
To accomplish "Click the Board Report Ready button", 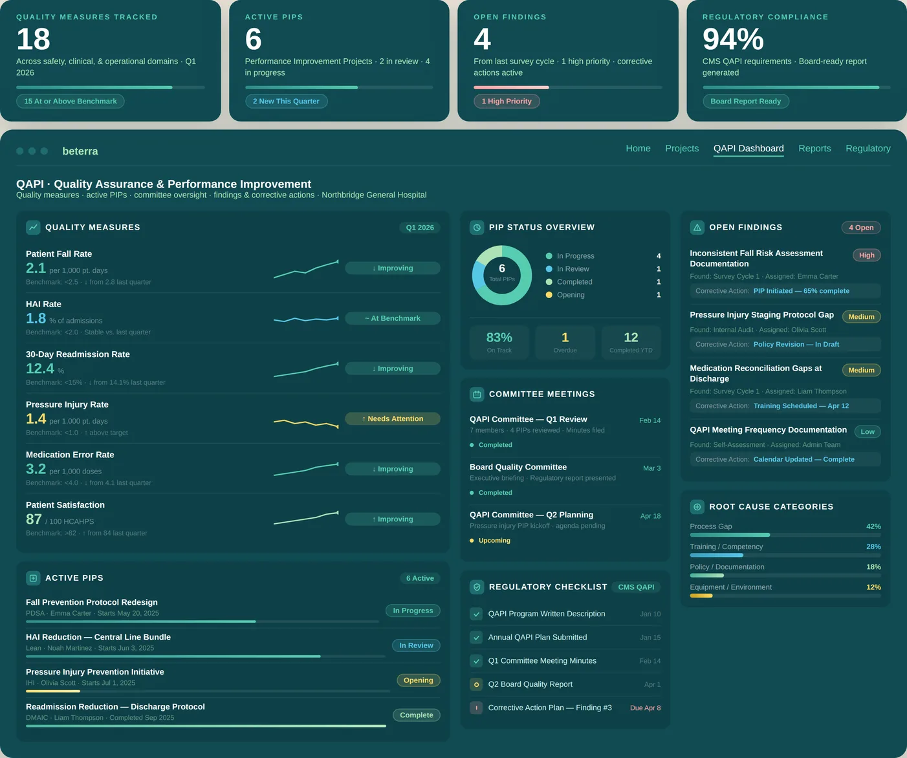I will tap(746, 101).
